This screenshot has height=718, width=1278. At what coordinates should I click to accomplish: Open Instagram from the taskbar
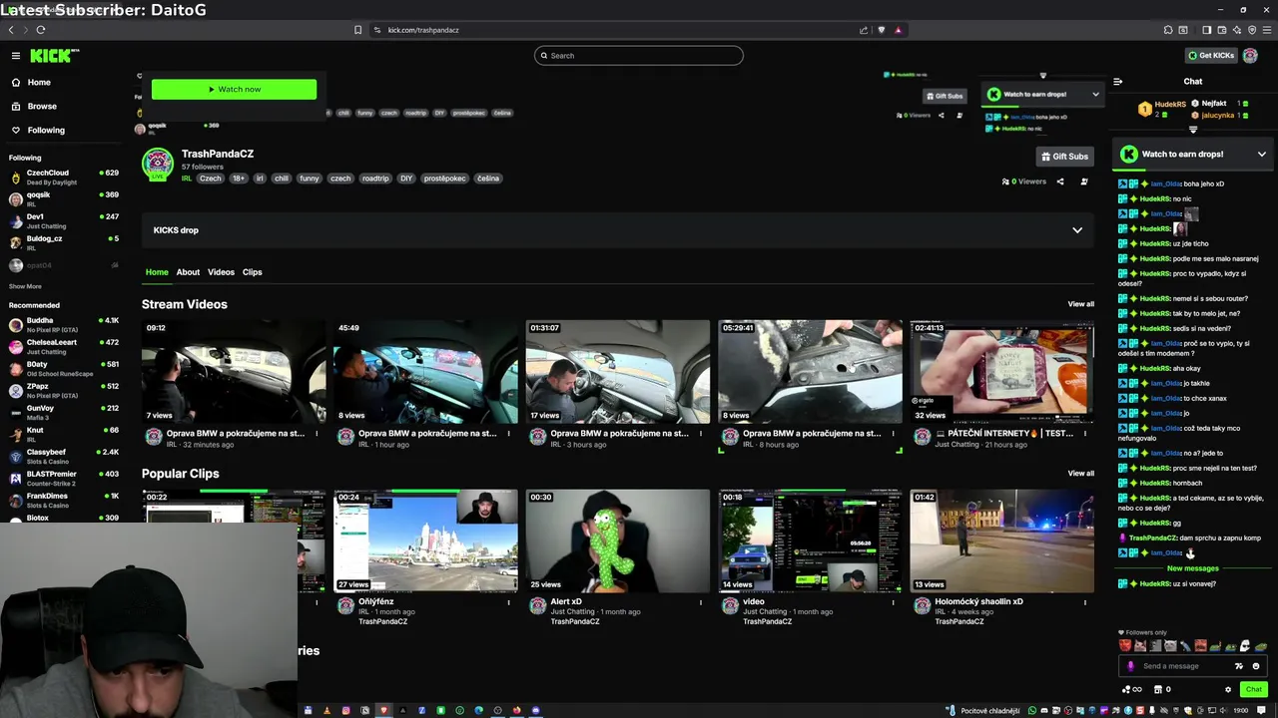click(345, 710)
